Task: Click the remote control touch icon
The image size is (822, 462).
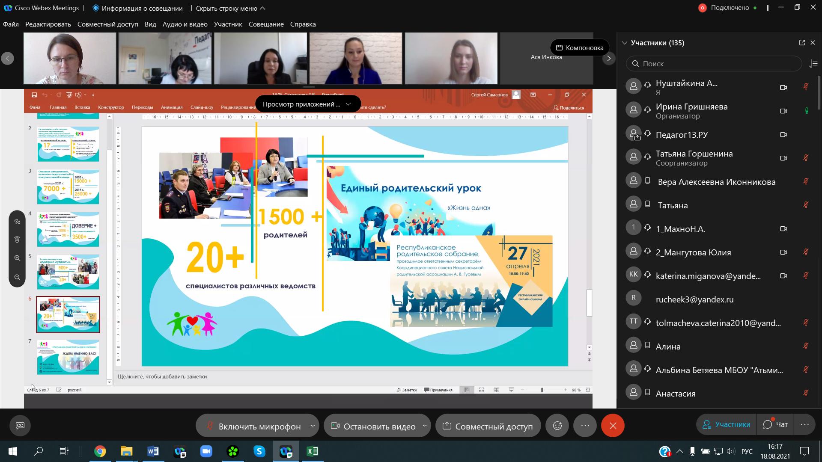Action: (17, 240)
